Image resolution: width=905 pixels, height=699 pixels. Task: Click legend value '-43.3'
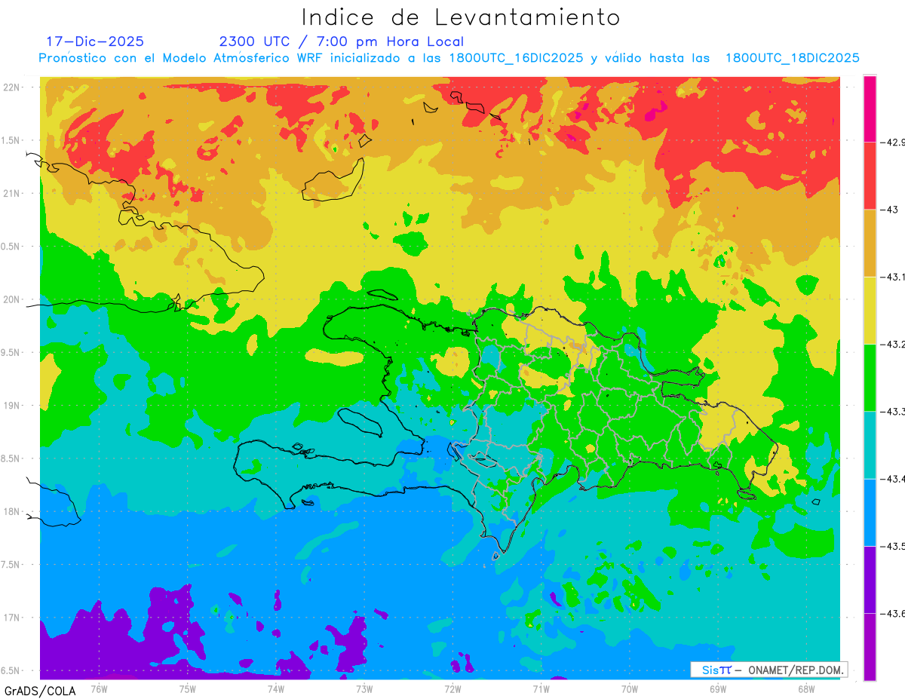894,411
